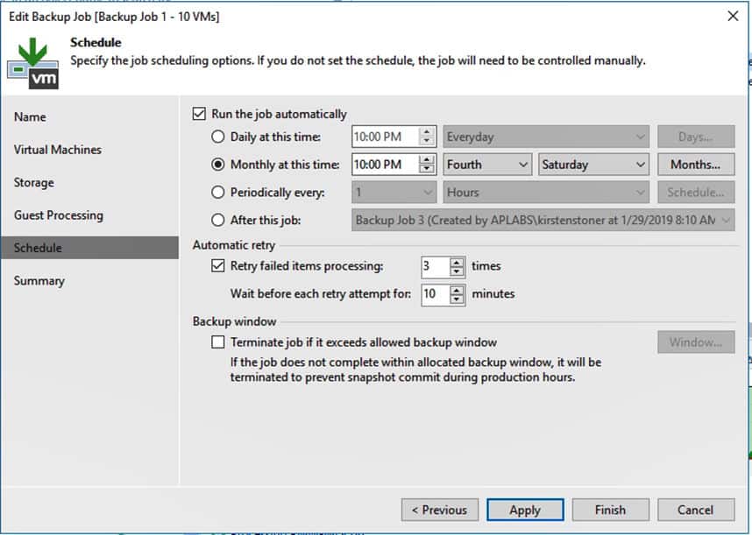This screenshot has width=752, height=535.
Task: Click the Schedule... button
Action: (696, 193)
